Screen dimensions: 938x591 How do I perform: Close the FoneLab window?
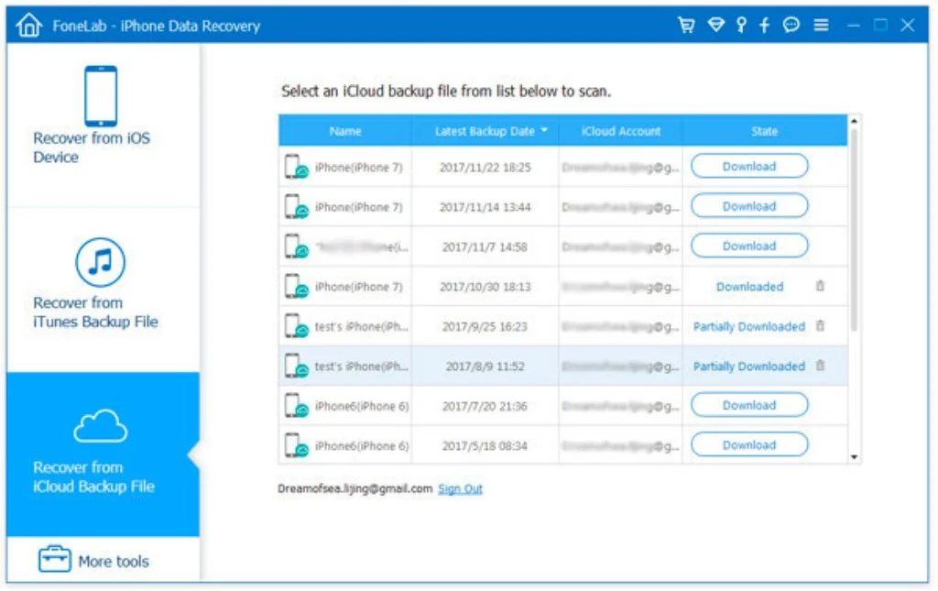(x=908, y=25)
